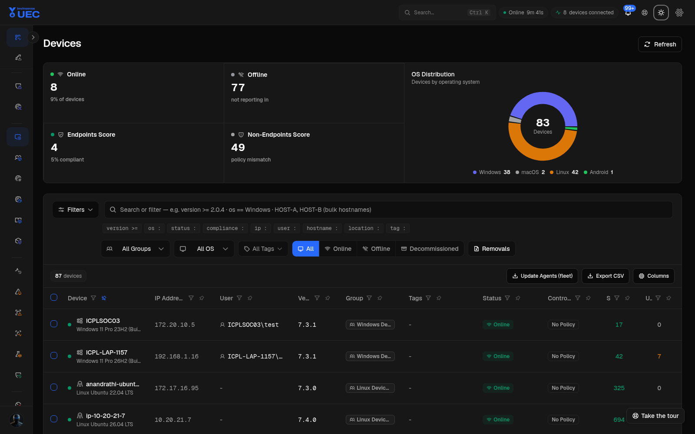Screen dimensions: 695x434
Task: Select the ICPLSOC03 row checkbox
Action: coord(54,324)
